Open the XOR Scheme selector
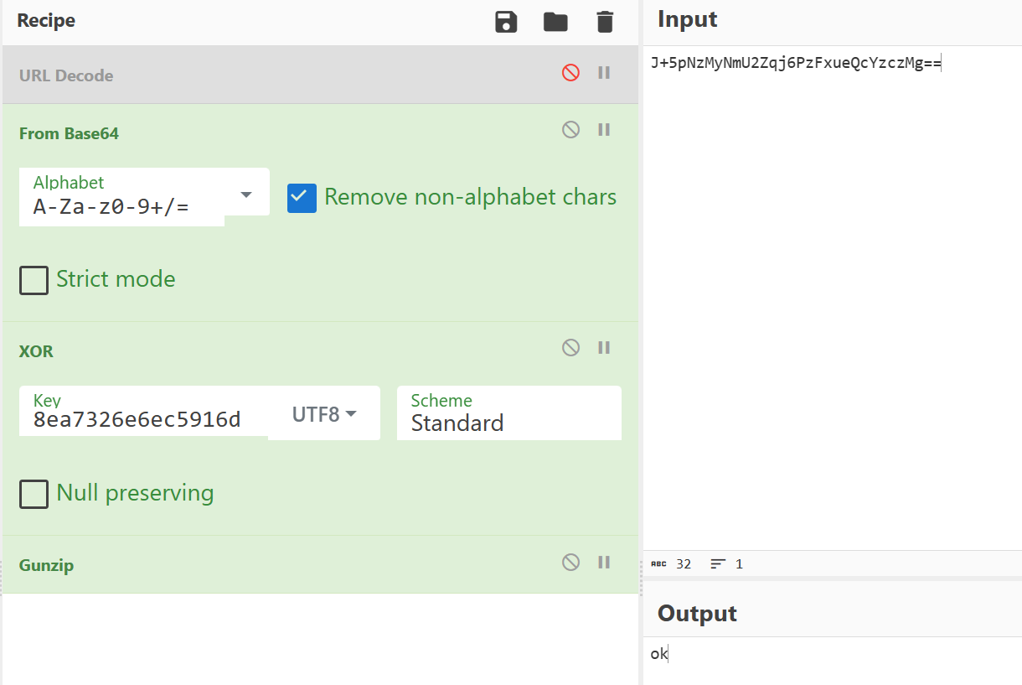The height and width of the screenshot is (685, 1022). pyautogui.click(x=508, y=413)
